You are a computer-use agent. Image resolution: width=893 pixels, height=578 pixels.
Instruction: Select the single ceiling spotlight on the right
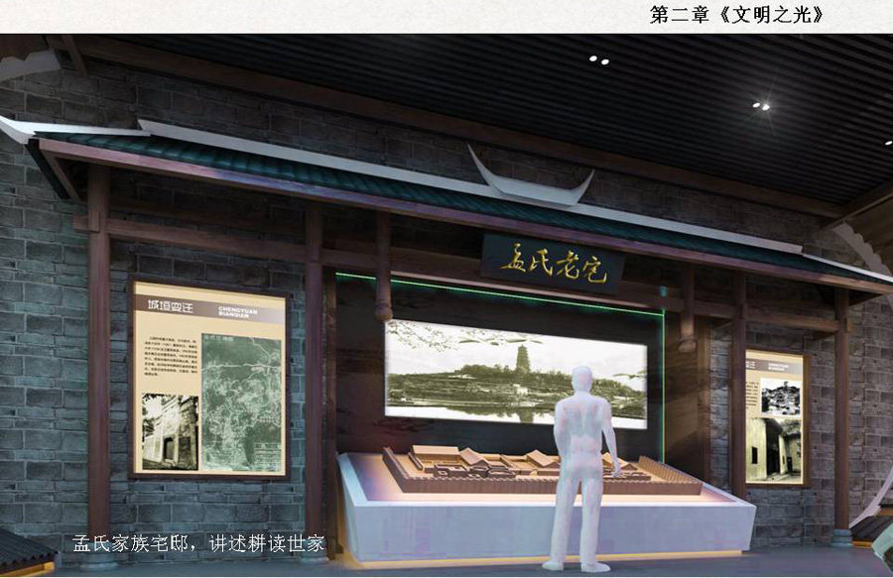[760, 105]
